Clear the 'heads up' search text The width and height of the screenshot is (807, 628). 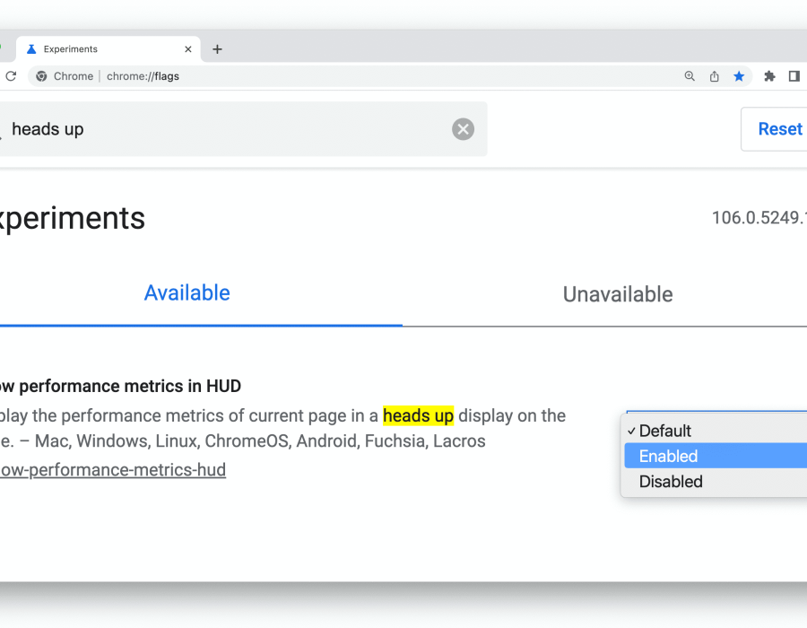tap(463, 129)
